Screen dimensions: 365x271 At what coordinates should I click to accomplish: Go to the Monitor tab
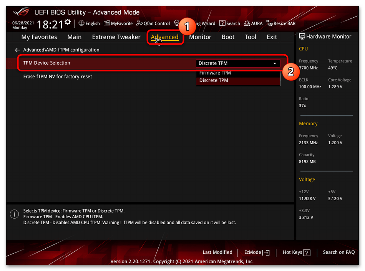tap(200, 37)
